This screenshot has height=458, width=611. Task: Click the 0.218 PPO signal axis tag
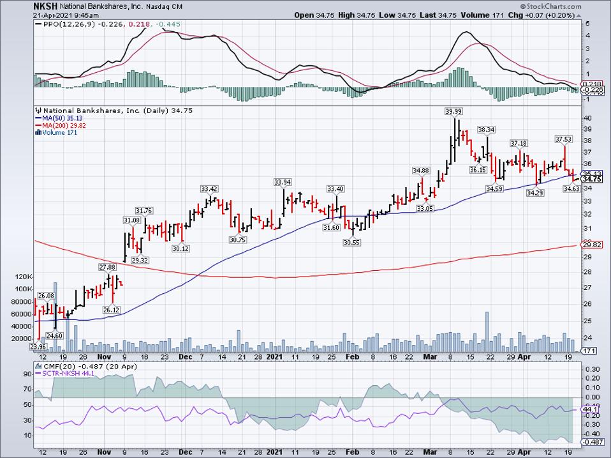(593, 84)
